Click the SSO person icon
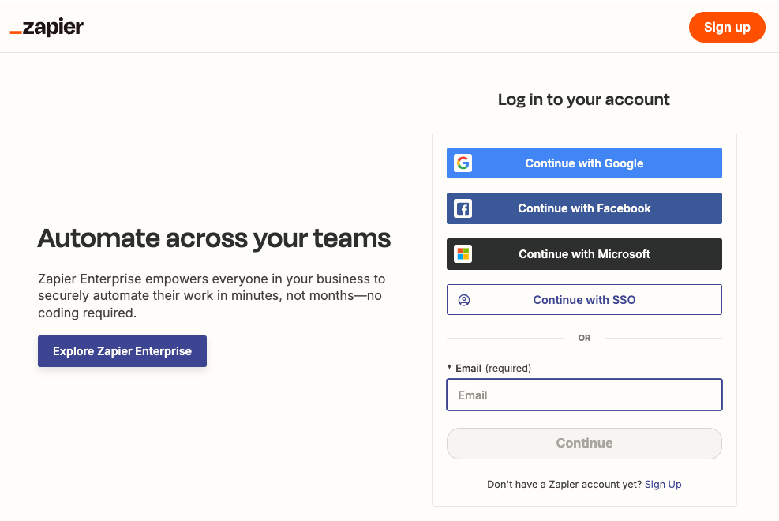This screenshot has height=521, width=779. tap(464, 300)
